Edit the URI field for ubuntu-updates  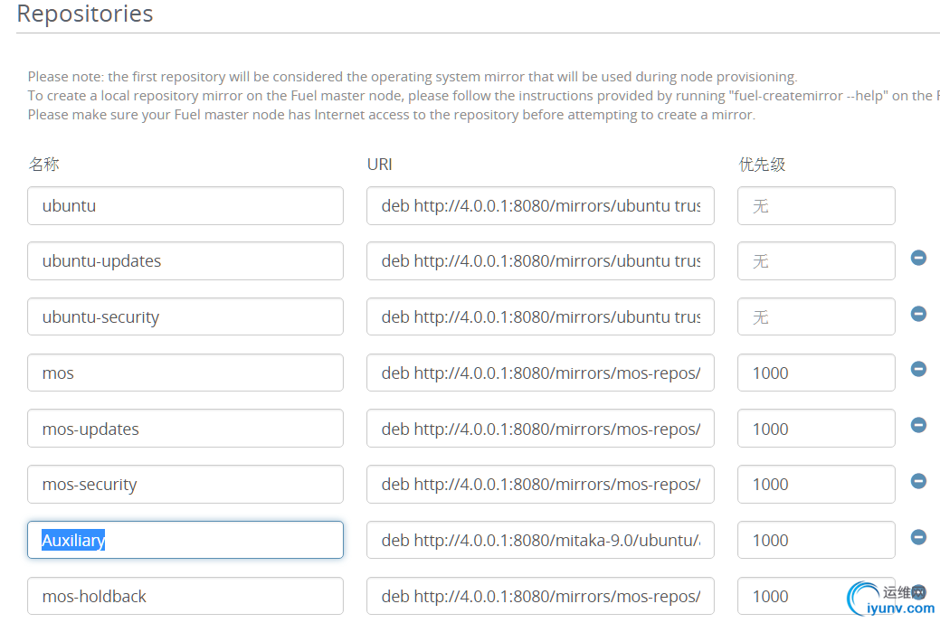point(540,260)
